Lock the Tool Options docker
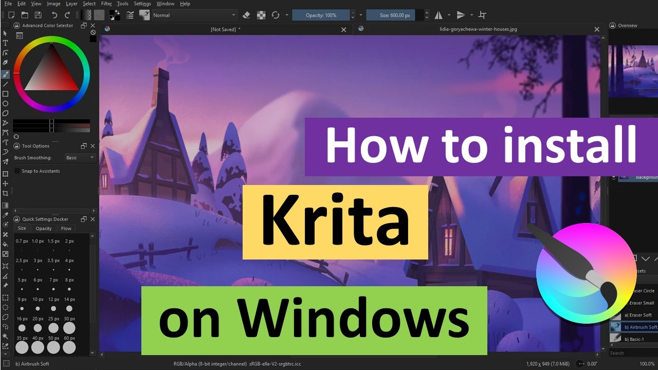Image resolution: width=658 pixels, height=370 pixels. coord(16,146)
